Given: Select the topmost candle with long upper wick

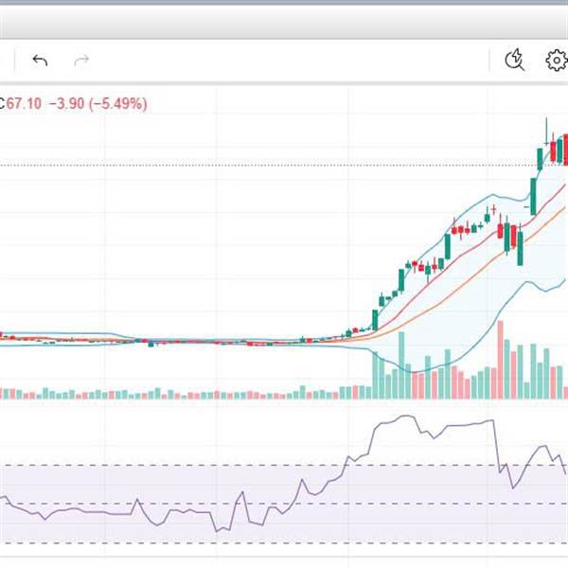Looking at the screenshot, I should pyautogui.click(x=546, y=132).
